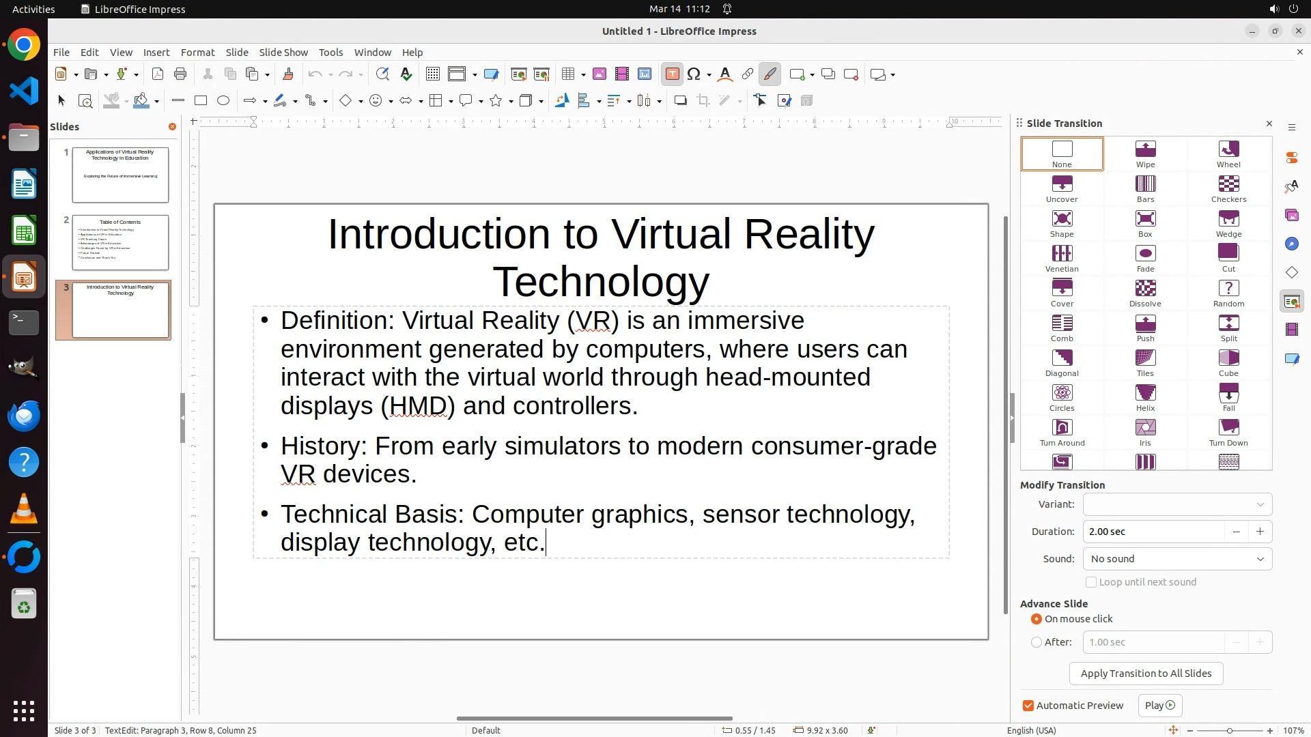The image size is (1311, 737).
Task: Click Apply Transition to All Slides
Action: (1146, 674)
